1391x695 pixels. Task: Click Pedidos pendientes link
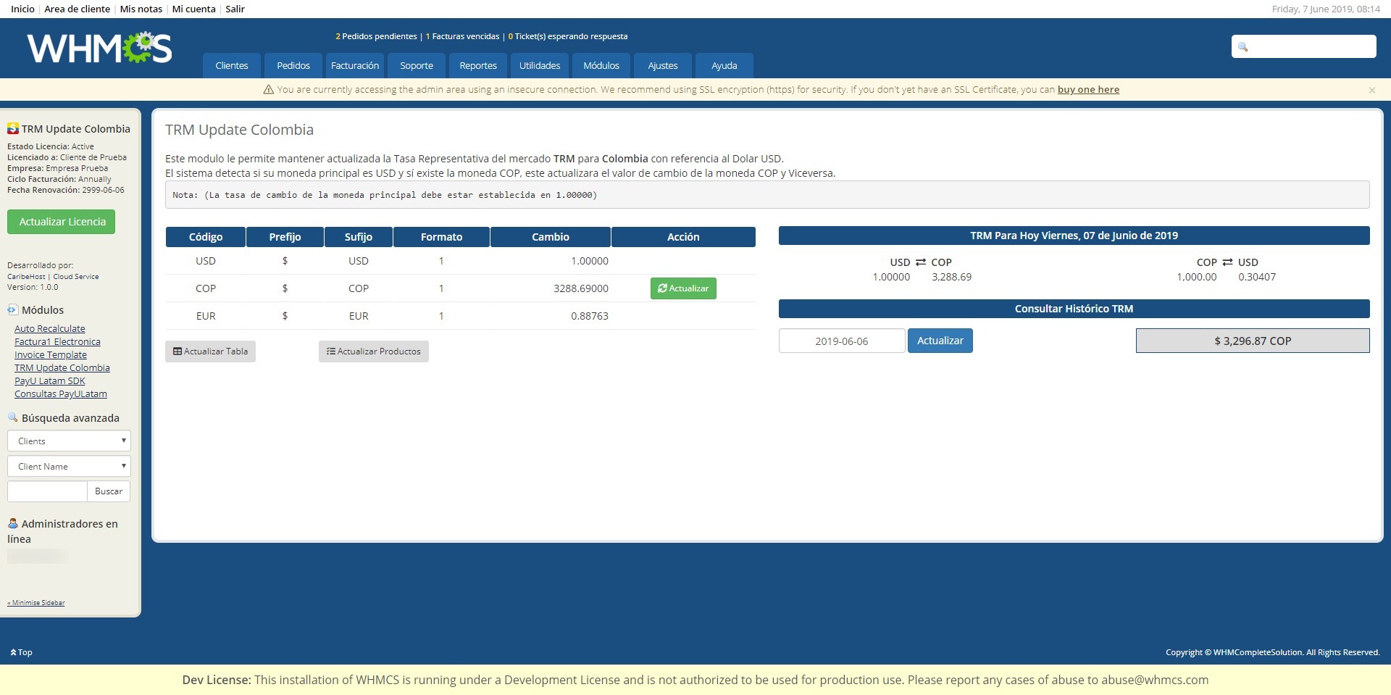tap(376, 36)
